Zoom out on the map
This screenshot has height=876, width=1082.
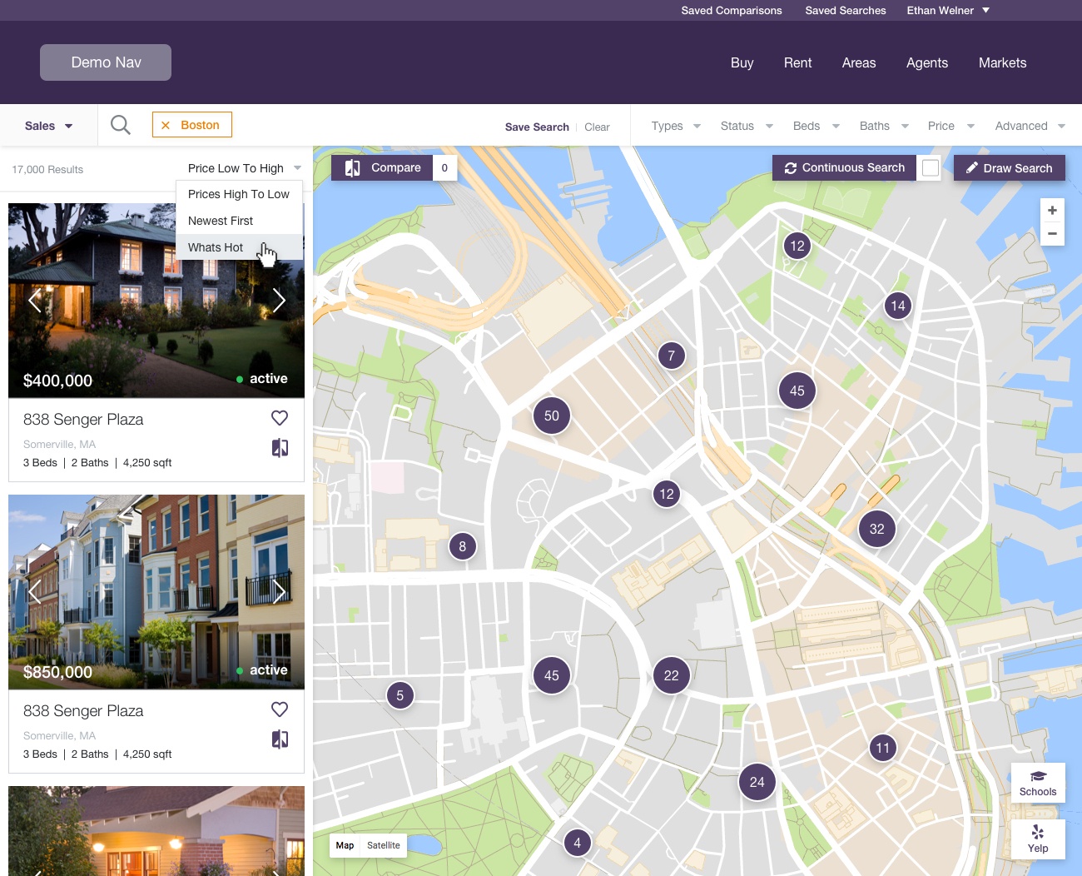(1052, 234)
